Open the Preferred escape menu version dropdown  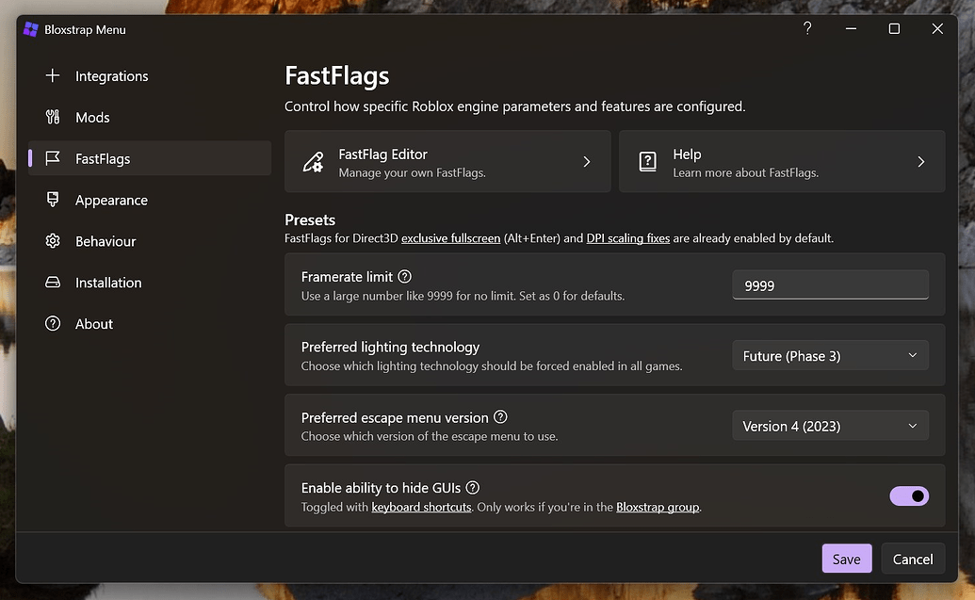(x=830, y=426)
